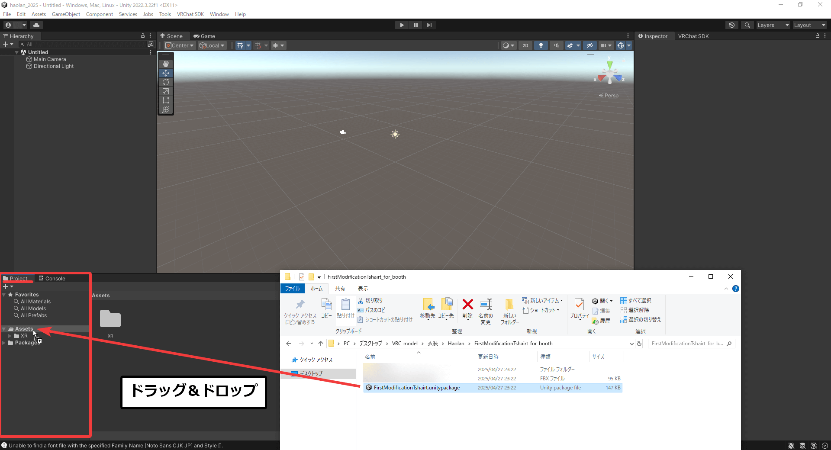Screen dimensions: 831x450
Task: Click the Hierarchy search field
Action: point(82,44)
